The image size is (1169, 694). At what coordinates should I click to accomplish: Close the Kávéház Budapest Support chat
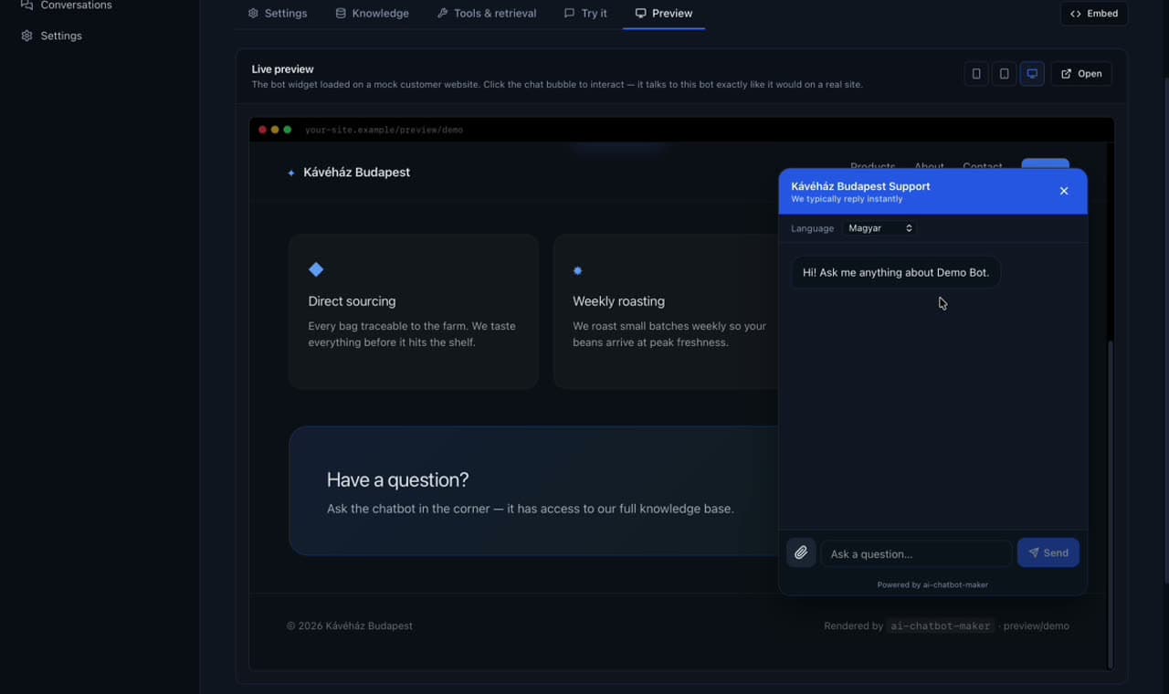click(1064, 191)
